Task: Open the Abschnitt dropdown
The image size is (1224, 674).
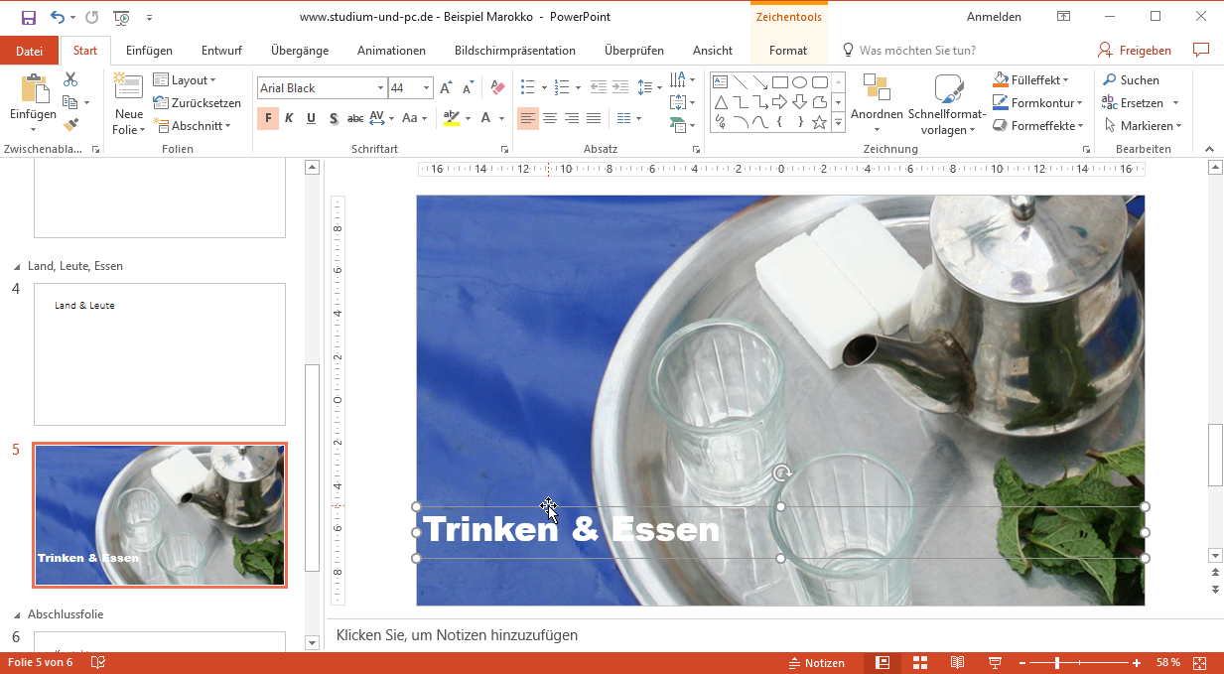Action: point(192,126)
